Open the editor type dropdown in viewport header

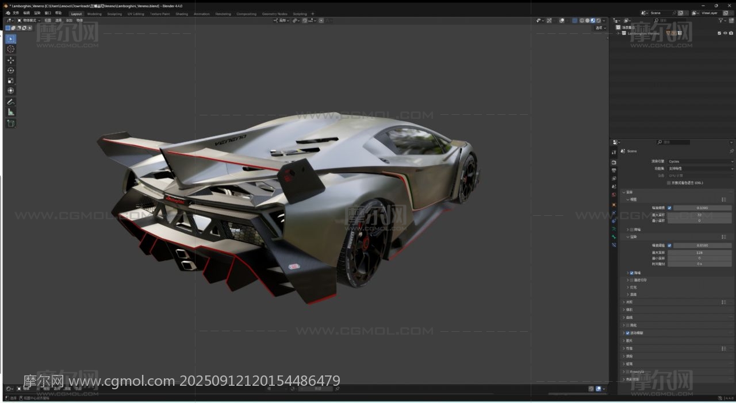click(10, 20)
